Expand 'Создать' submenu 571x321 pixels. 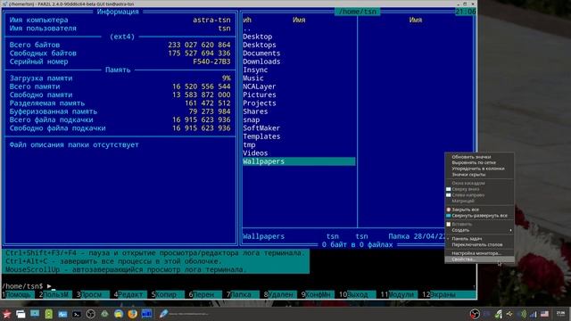coord(479,230)
